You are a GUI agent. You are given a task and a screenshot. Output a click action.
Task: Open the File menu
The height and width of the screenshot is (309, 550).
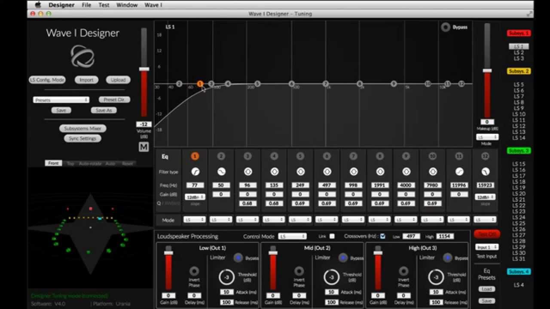pos(86,5)
